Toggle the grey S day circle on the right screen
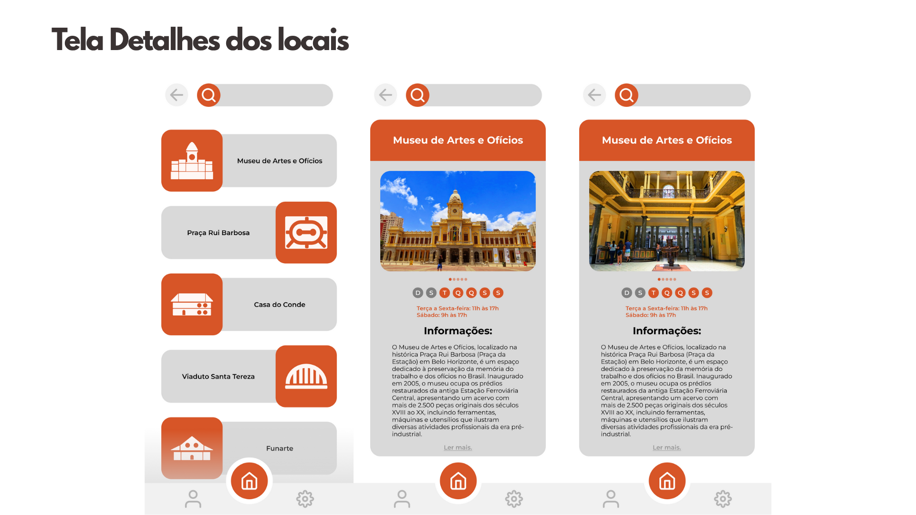916x515 pixels. [640, 293]
